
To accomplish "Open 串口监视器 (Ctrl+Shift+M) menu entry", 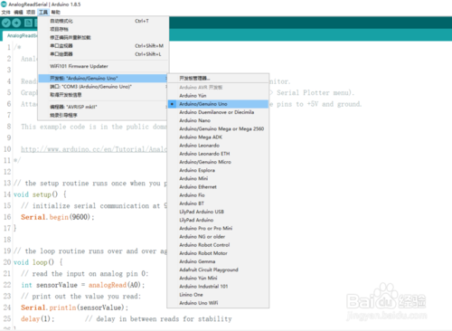I will tap(103, 46).
